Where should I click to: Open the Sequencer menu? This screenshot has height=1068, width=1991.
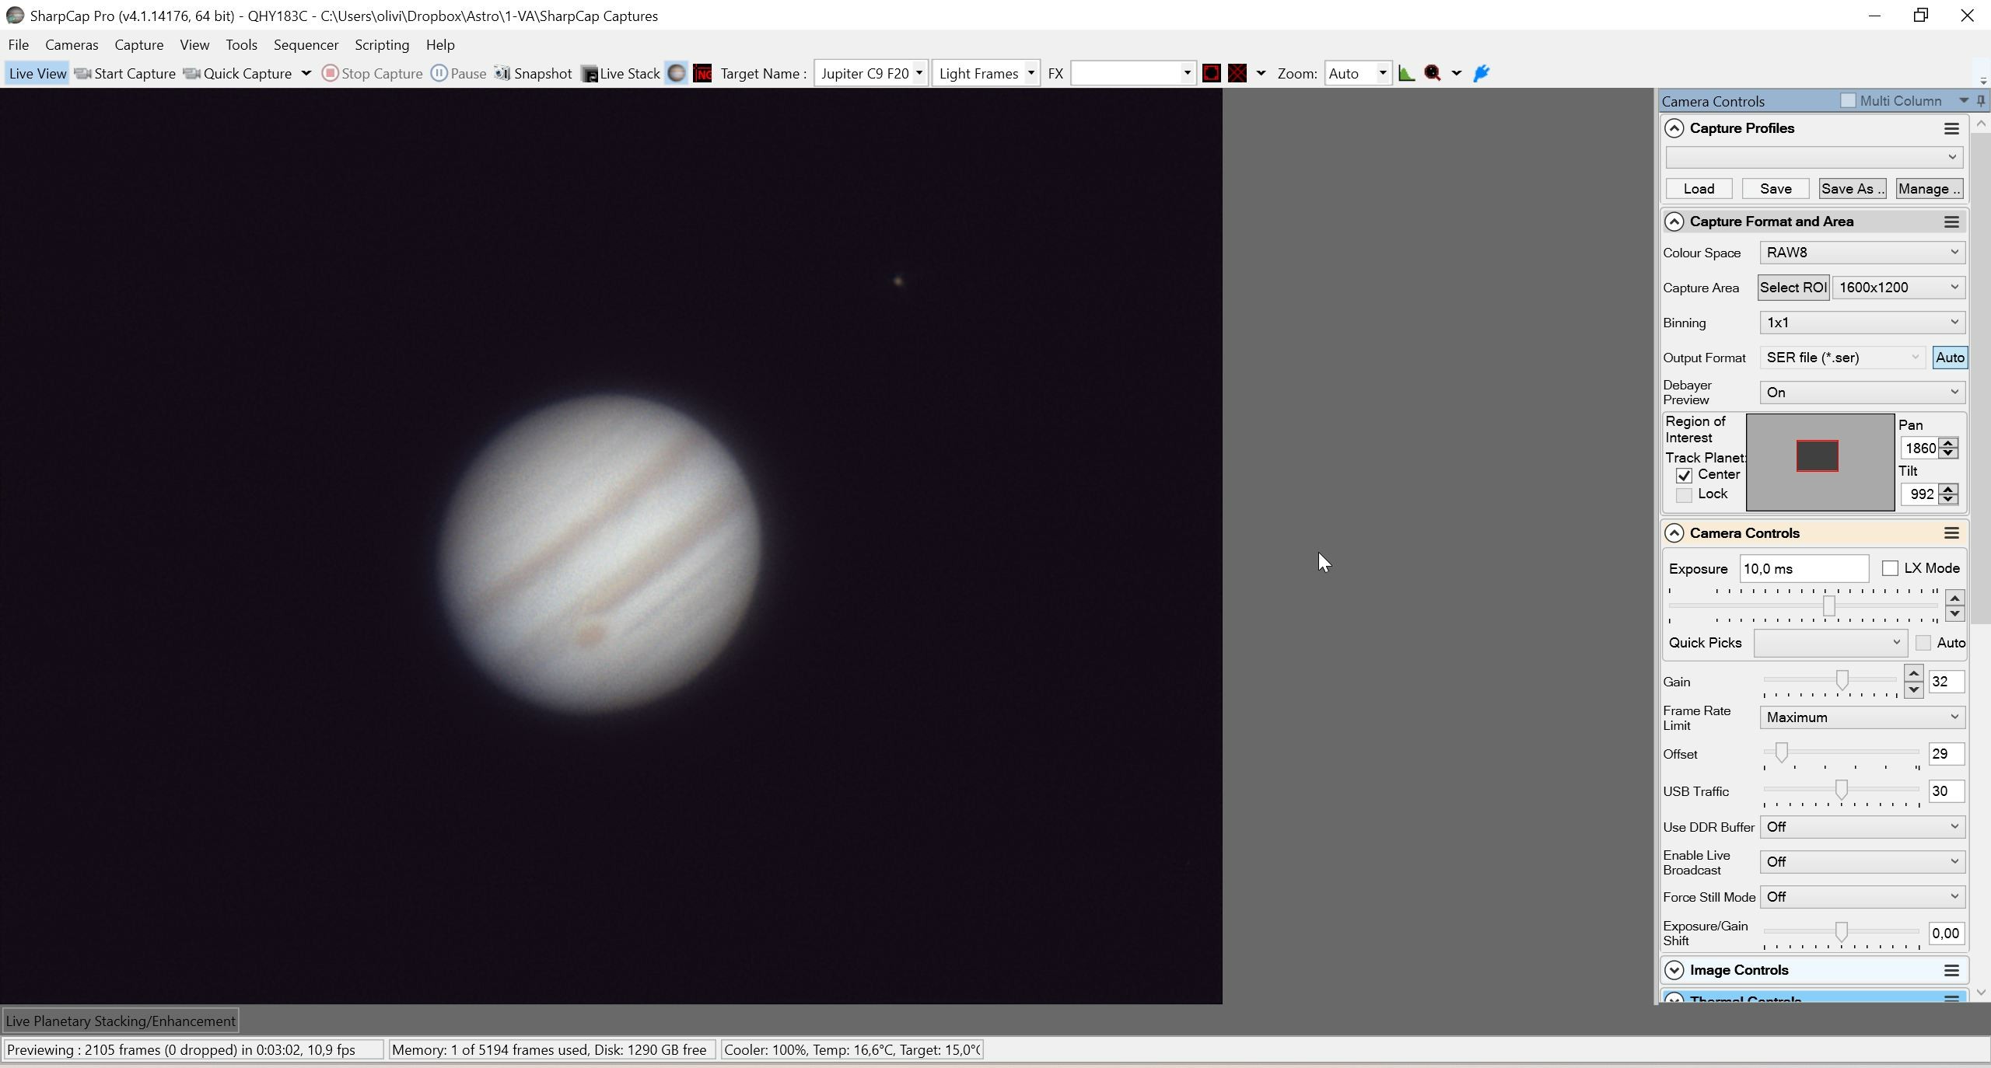[306, 44]
